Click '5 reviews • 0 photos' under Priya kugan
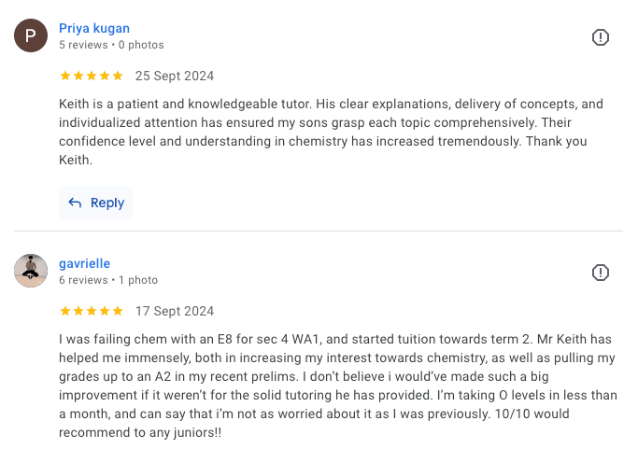The height and width of the screenshot is (449, 638). (111, 45)
